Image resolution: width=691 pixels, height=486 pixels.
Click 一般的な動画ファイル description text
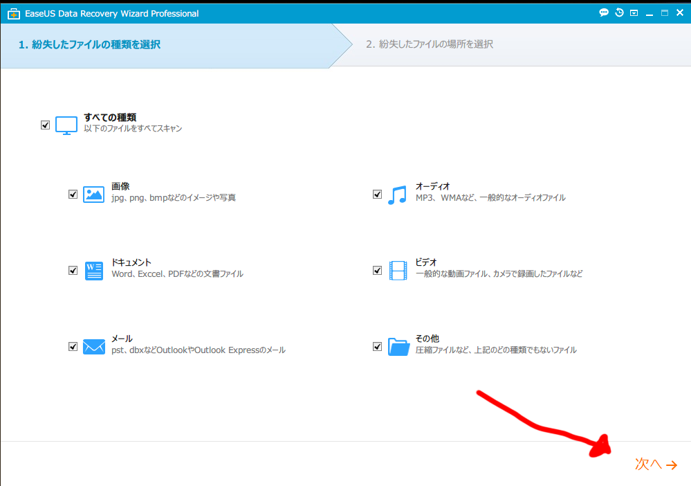click(x=499, y=274)
